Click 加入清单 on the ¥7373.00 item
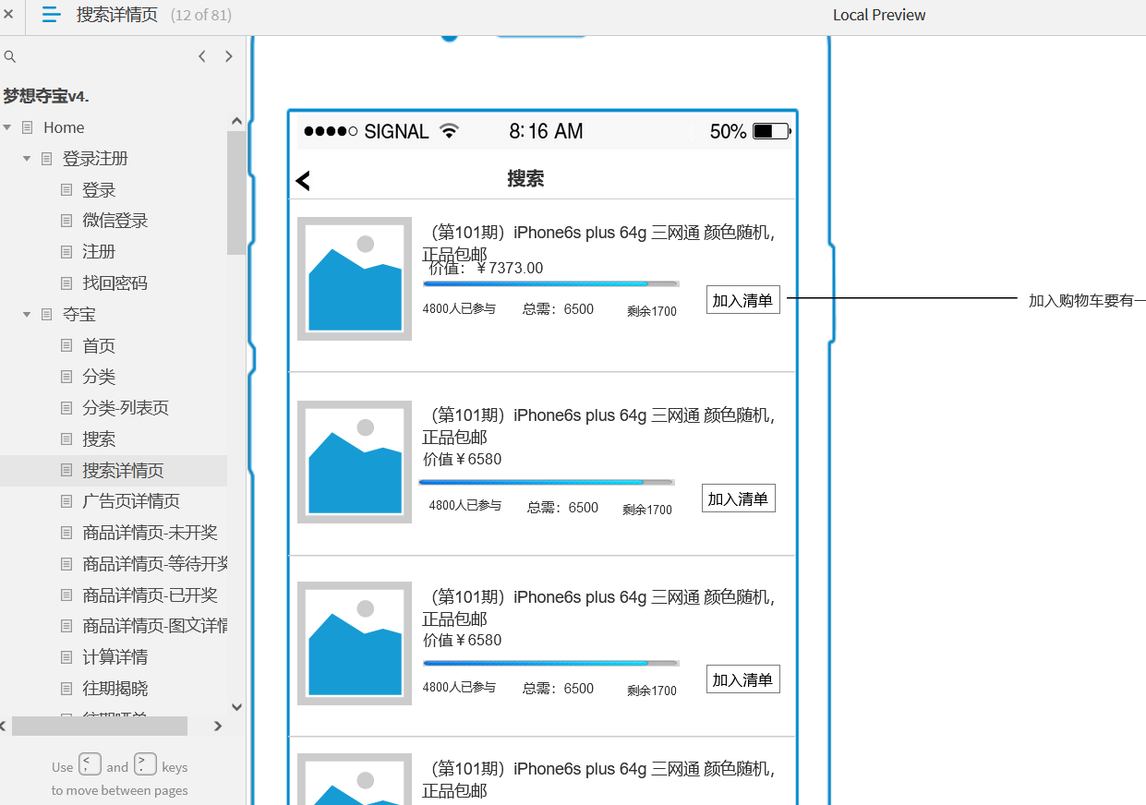 click(x=743, y=300)
